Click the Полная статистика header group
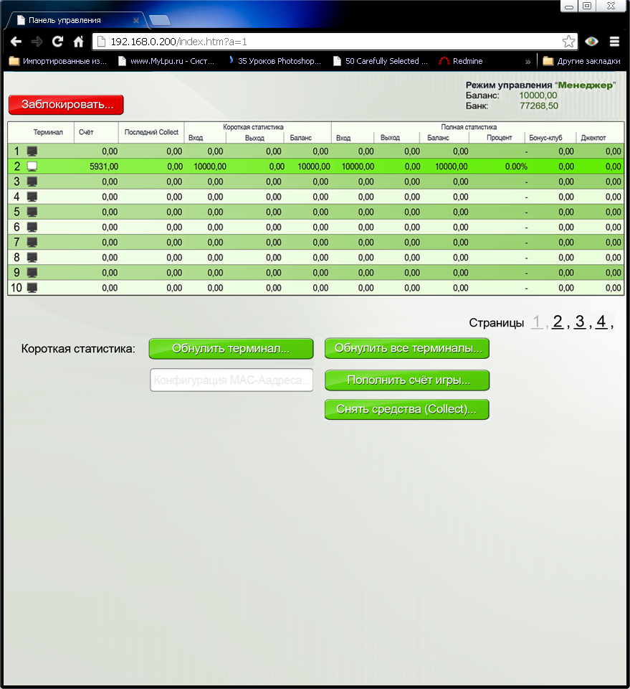 [x=469, y=127]
